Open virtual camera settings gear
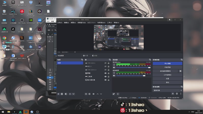The height and width of the screenshot is (114, 203). click(x=180, y=71)
